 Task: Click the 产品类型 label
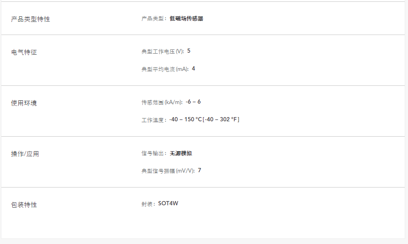[153, 19]
